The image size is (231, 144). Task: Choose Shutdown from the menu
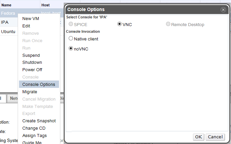(x=32, y=62)
